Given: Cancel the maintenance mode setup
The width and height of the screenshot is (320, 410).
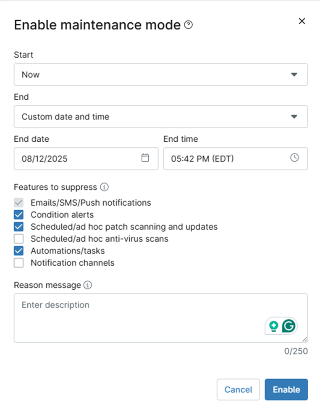Looking at the screenshot, I should [x=238, y=389].
